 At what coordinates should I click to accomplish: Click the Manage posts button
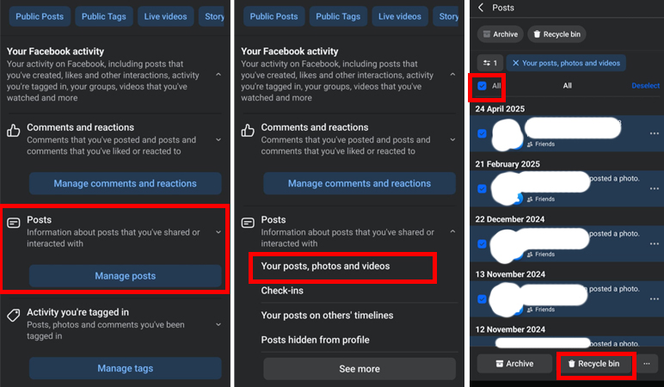click(x=126, y=276)
